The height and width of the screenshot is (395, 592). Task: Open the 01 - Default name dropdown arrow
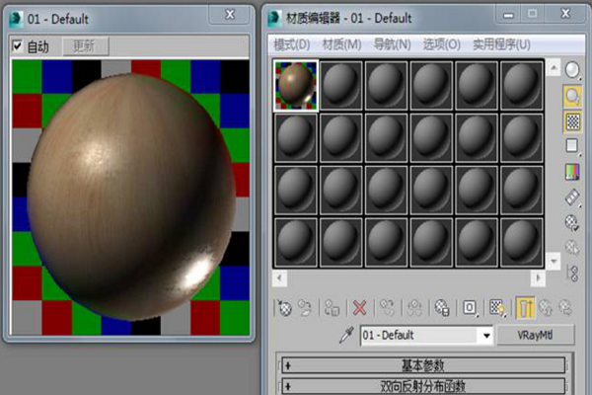coord(486,336)
